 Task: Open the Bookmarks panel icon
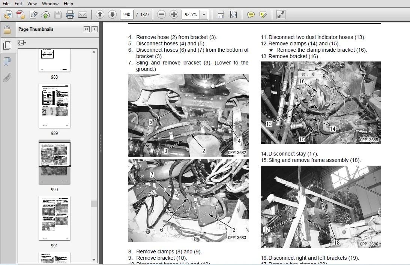tap(7, 62)
